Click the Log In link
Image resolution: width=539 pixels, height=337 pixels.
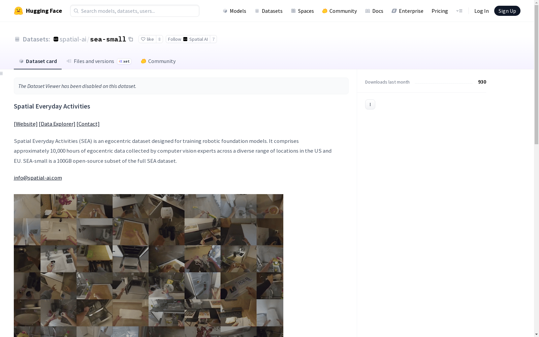pos(481,11)
